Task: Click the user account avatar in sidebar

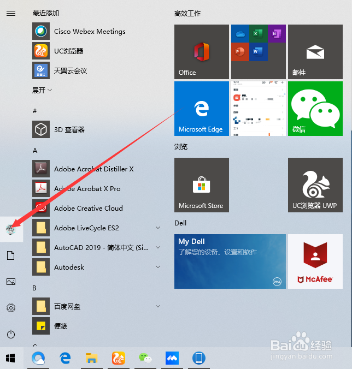Action: (x=11, y=229)
